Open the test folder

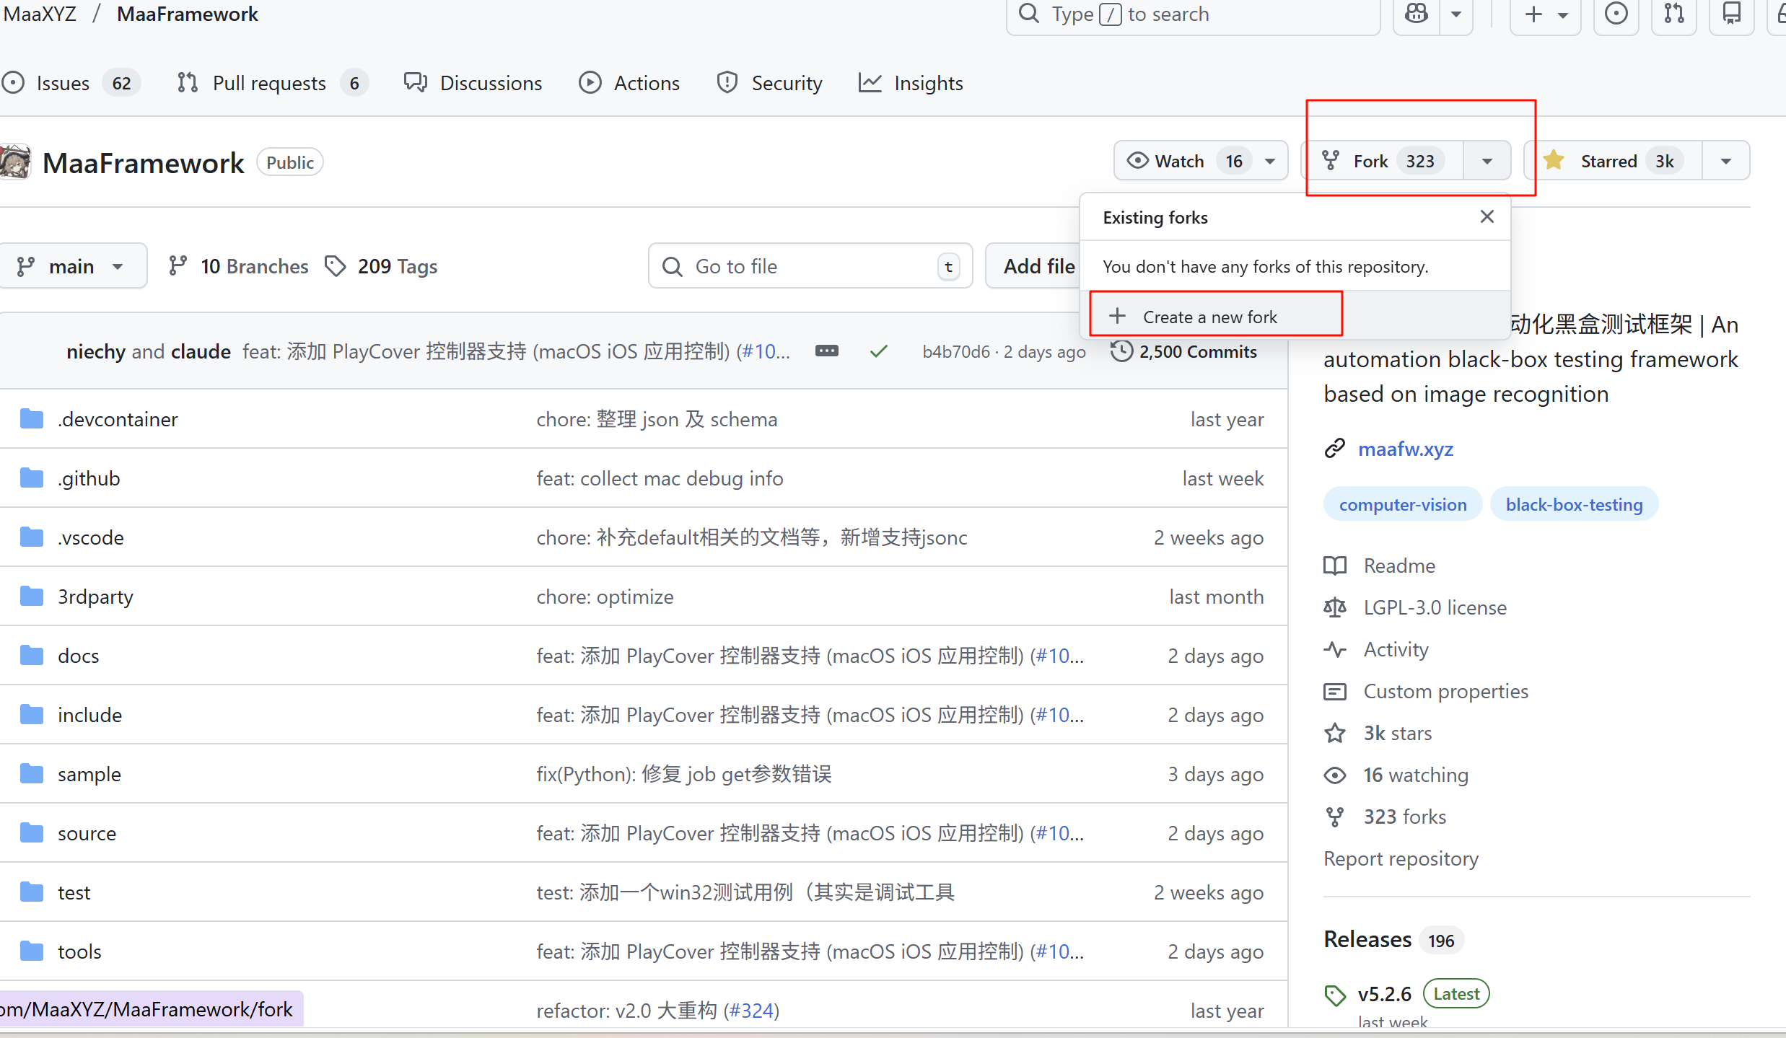click(74, 892)
